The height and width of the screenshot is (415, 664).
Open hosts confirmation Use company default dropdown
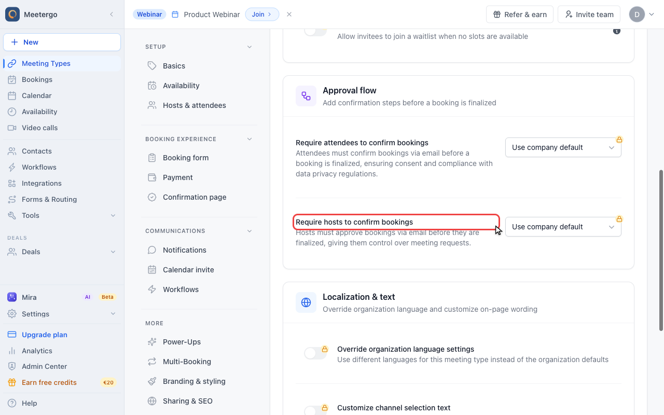[x=563, y=227]
